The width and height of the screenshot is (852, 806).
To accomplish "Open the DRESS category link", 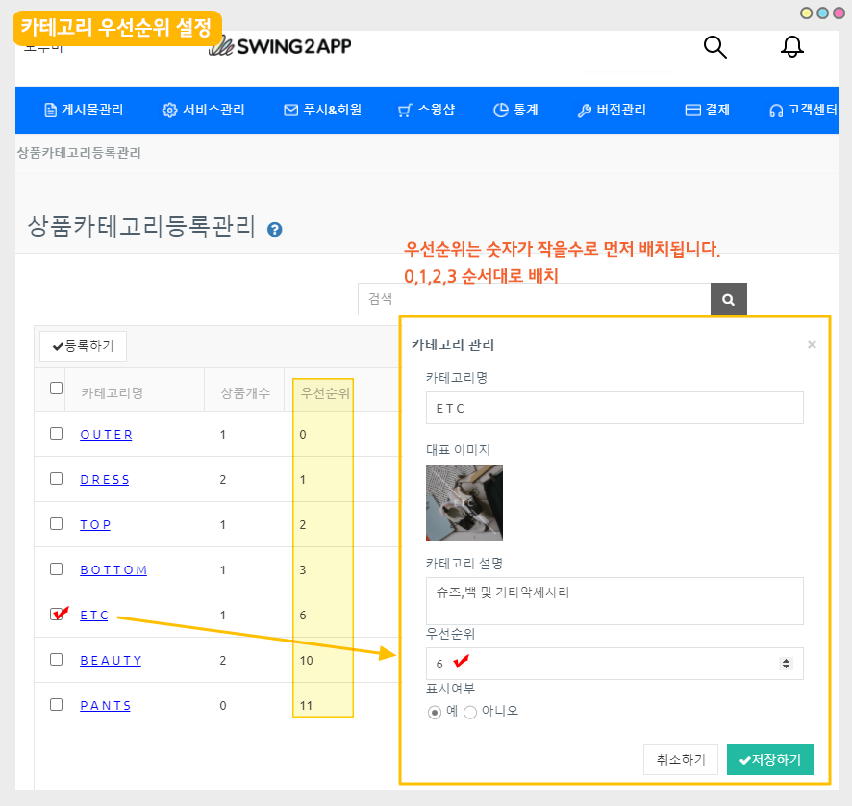I will 105,479.
